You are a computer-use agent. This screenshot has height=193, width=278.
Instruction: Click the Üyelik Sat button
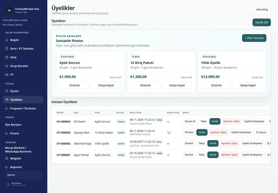click(x=261, y=22)
